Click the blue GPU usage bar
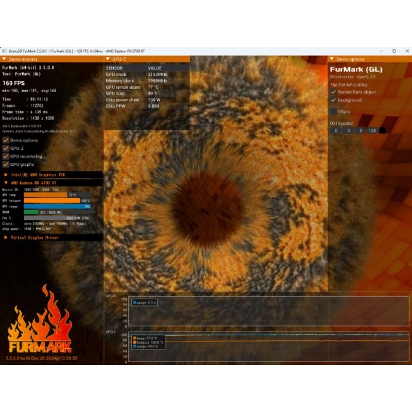Image resolution: width=412 pixels, height=412 pixels. pyautogui.click(x=57, y=207)
